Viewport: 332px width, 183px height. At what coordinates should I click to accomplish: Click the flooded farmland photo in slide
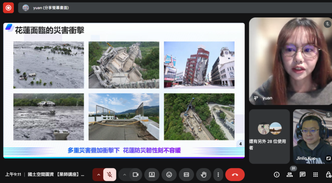coord(48,65)
